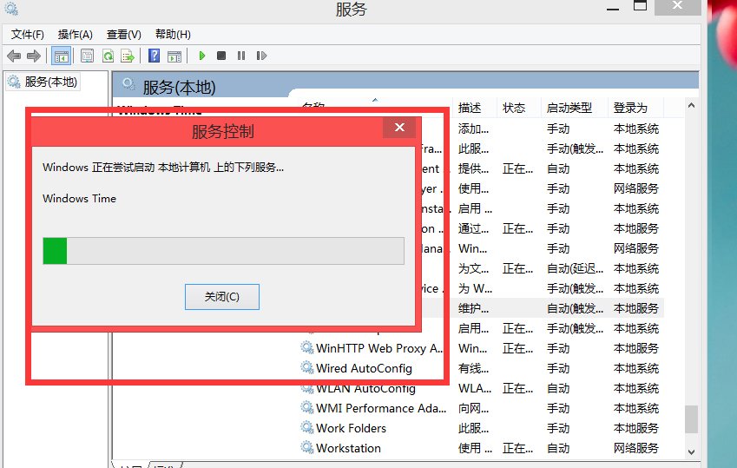Open Help with the question mark icon
The height and width of the screenshot is (468, 737).
155,56
